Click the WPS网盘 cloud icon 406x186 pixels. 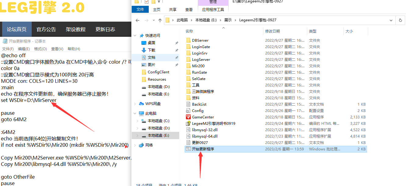(141, 104)
